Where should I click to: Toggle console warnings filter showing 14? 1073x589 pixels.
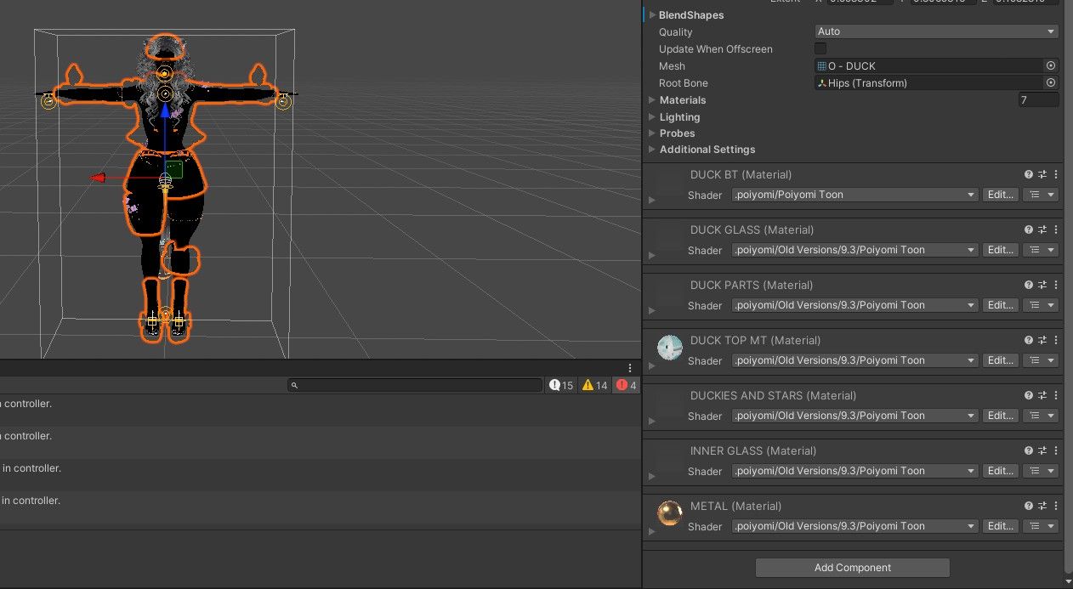(594, 385)
